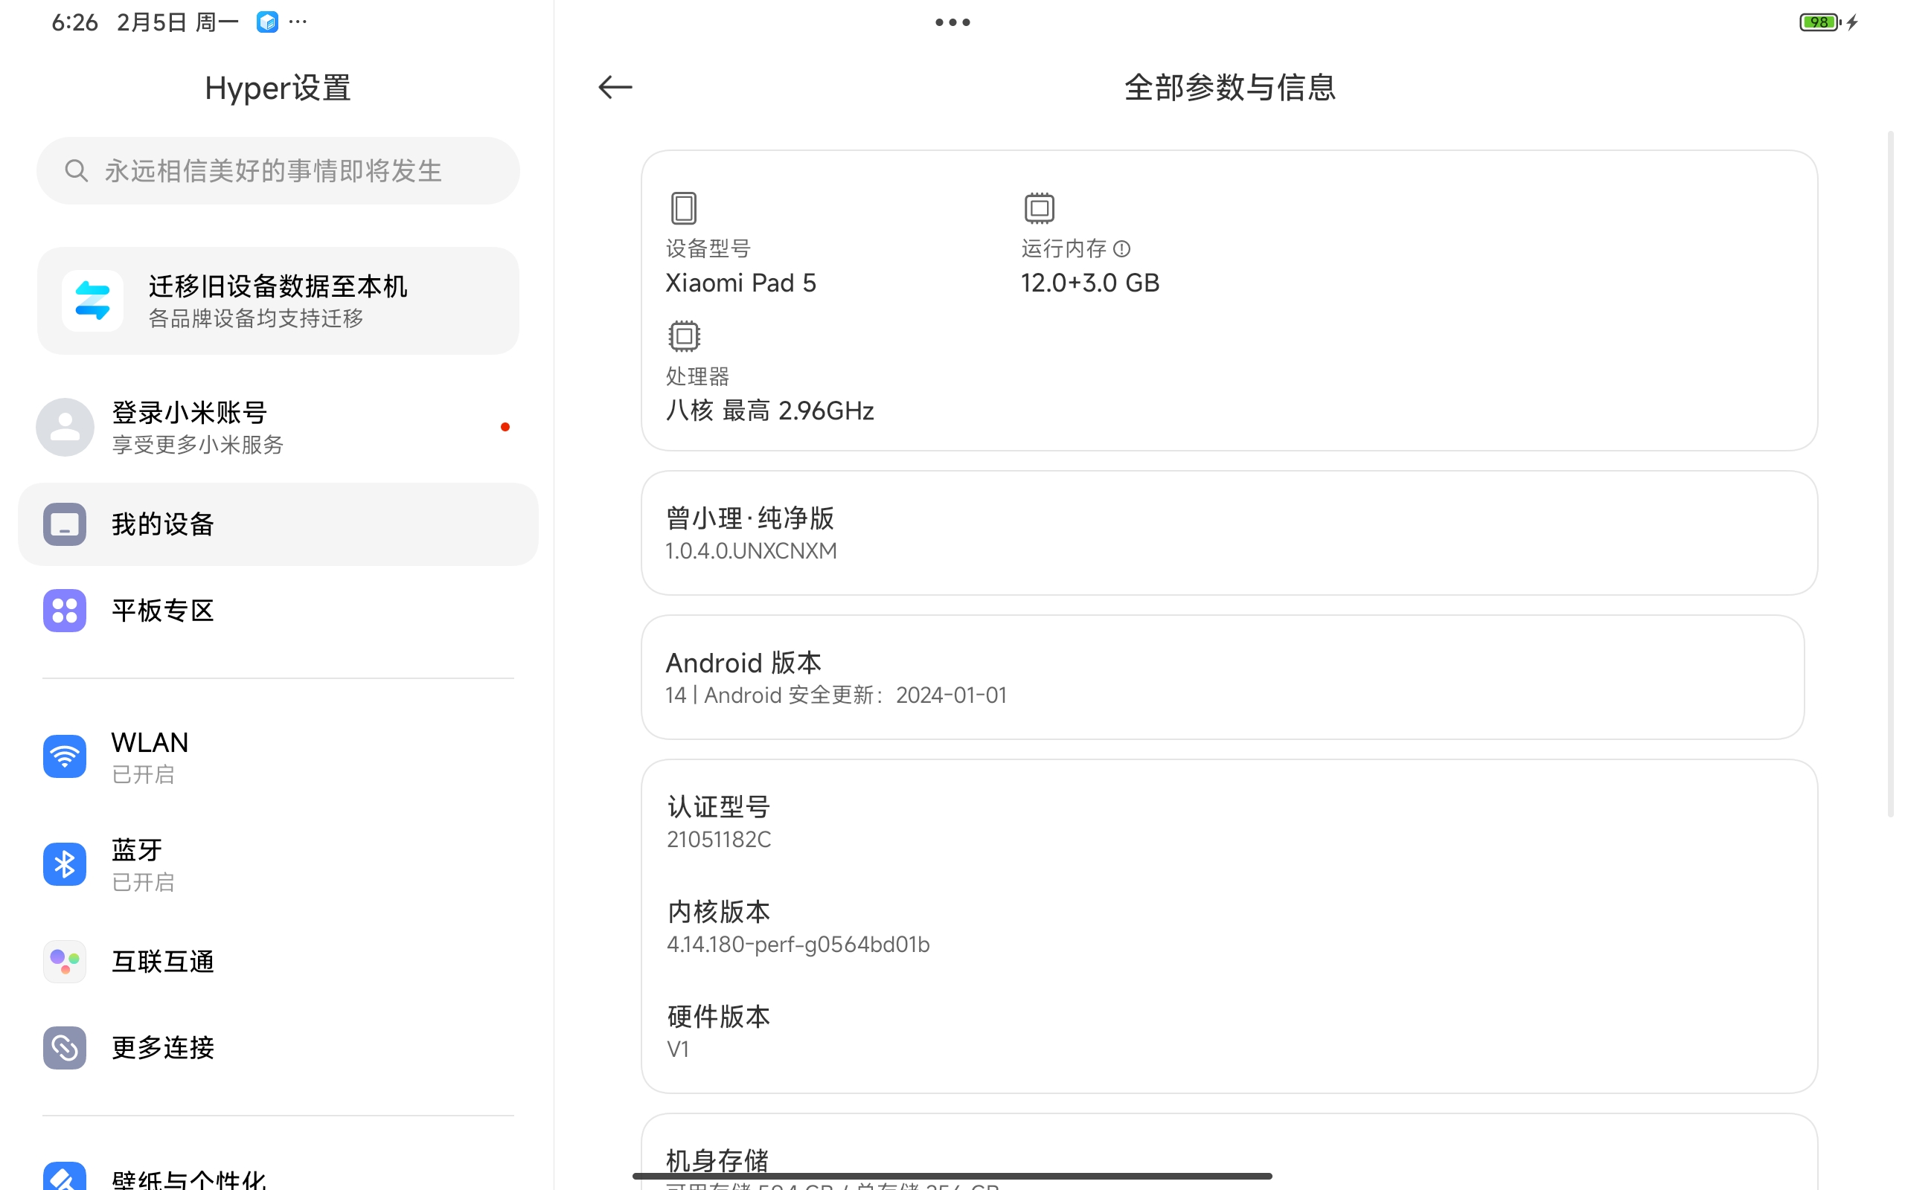The width and height of the screenshot is (1905, 1190).
Task: Click 各品牌设备均支持迁移 subtitle
Action: click(x=256, y=318)
